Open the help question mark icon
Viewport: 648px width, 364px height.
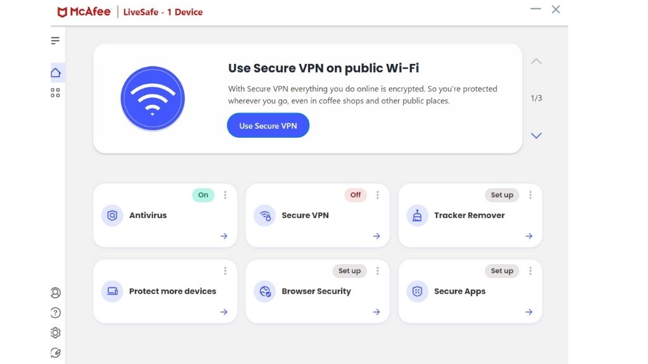coord(56,313)
